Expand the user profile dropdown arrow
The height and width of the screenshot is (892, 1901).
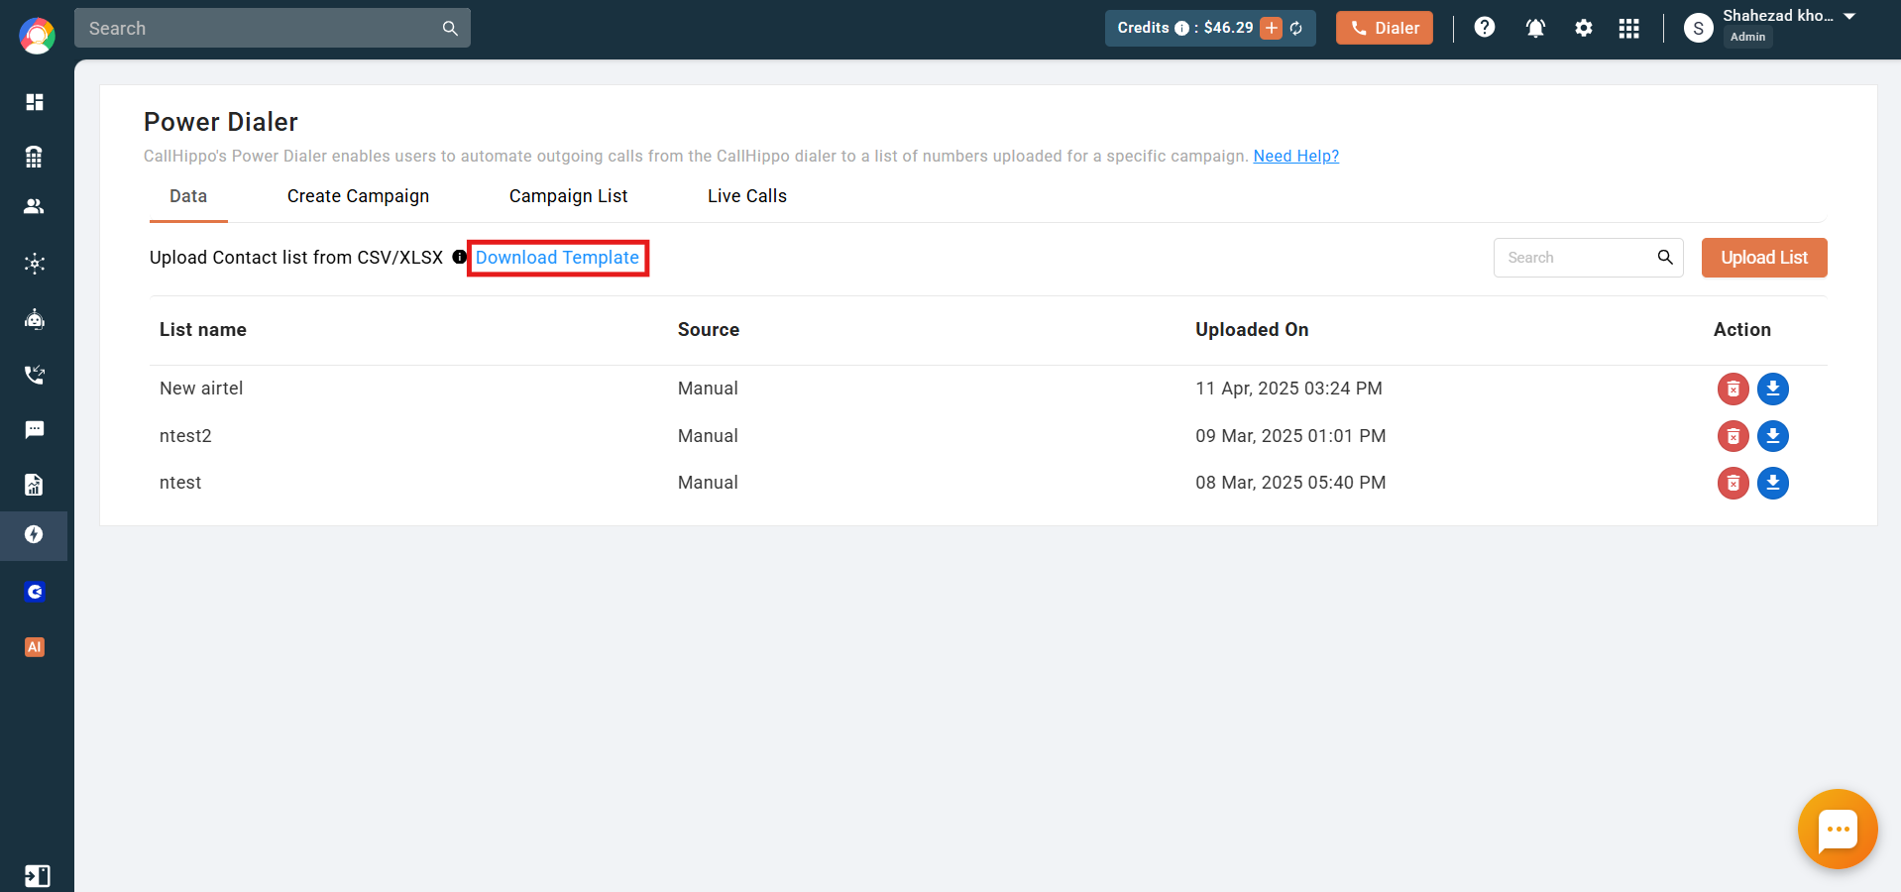1849,17
